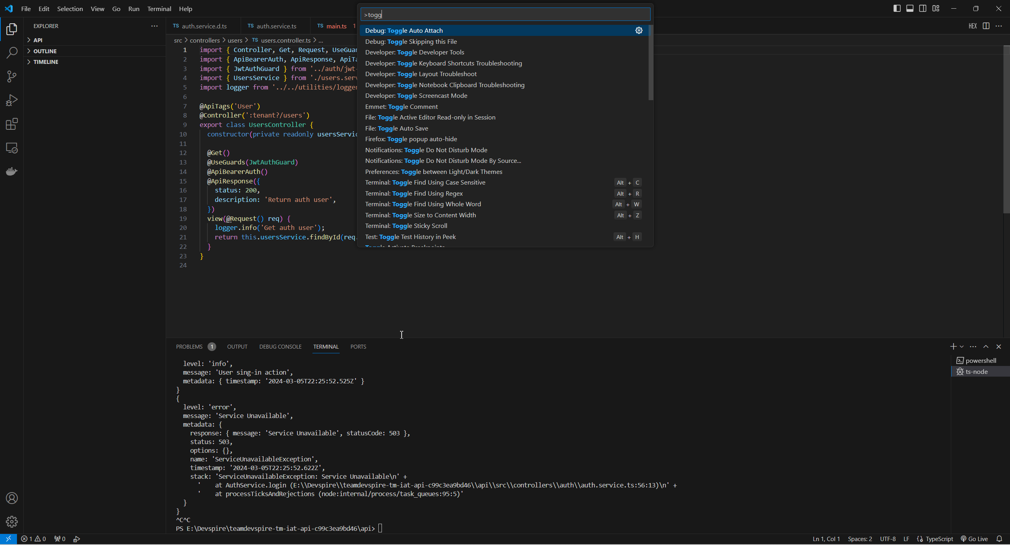This screenshot has width=1010, height=545.
Task: Open the Source Control view
Action: [x=12, y=76]
